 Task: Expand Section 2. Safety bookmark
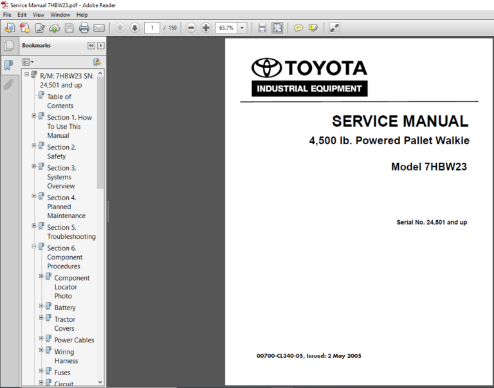(34, 146)
